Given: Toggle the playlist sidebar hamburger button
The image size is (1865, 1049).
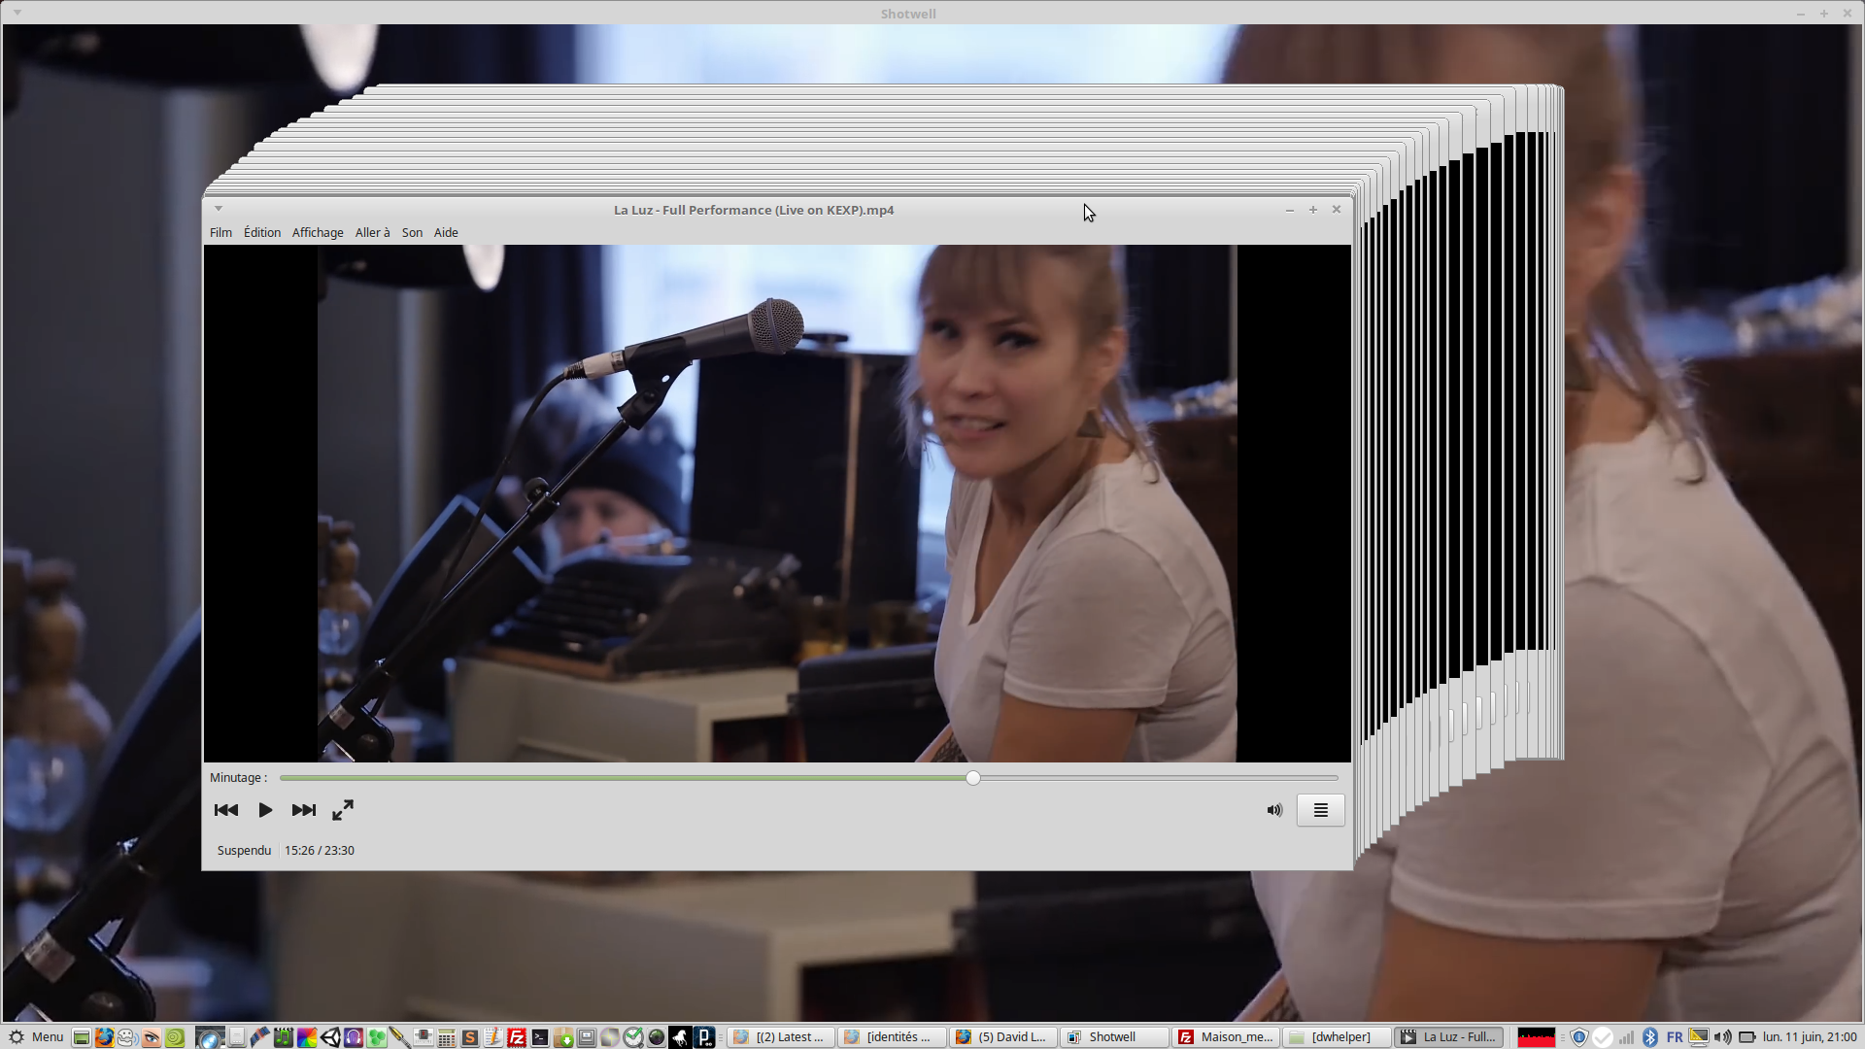Looking at the screenshot, I should point(1320,810).
